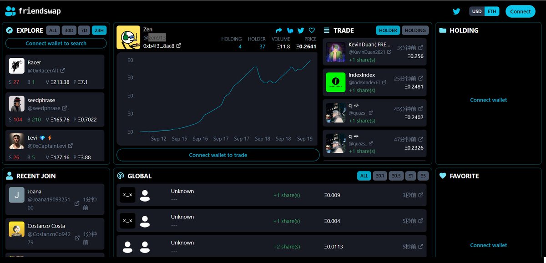
Task: Set Explore range to 7D
Action: [84, 30]
